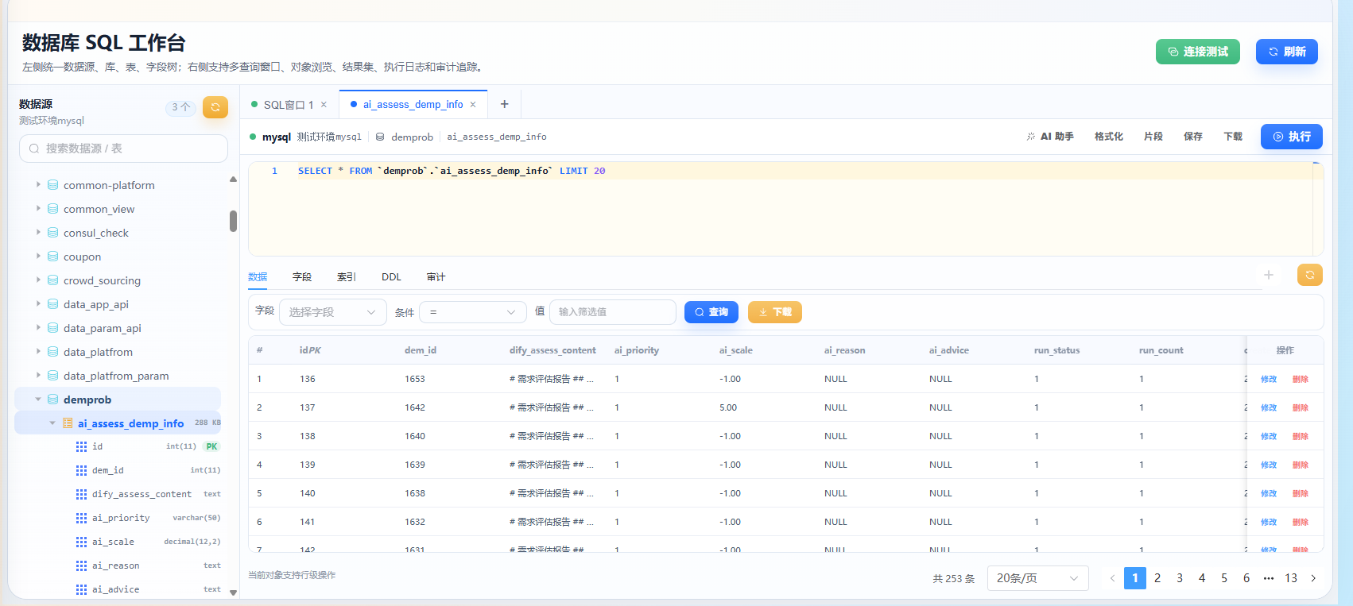This screenshot has width=1353, height=606.
Task: Click the dem_id value 1653 cell
Action: click(415, 379)
